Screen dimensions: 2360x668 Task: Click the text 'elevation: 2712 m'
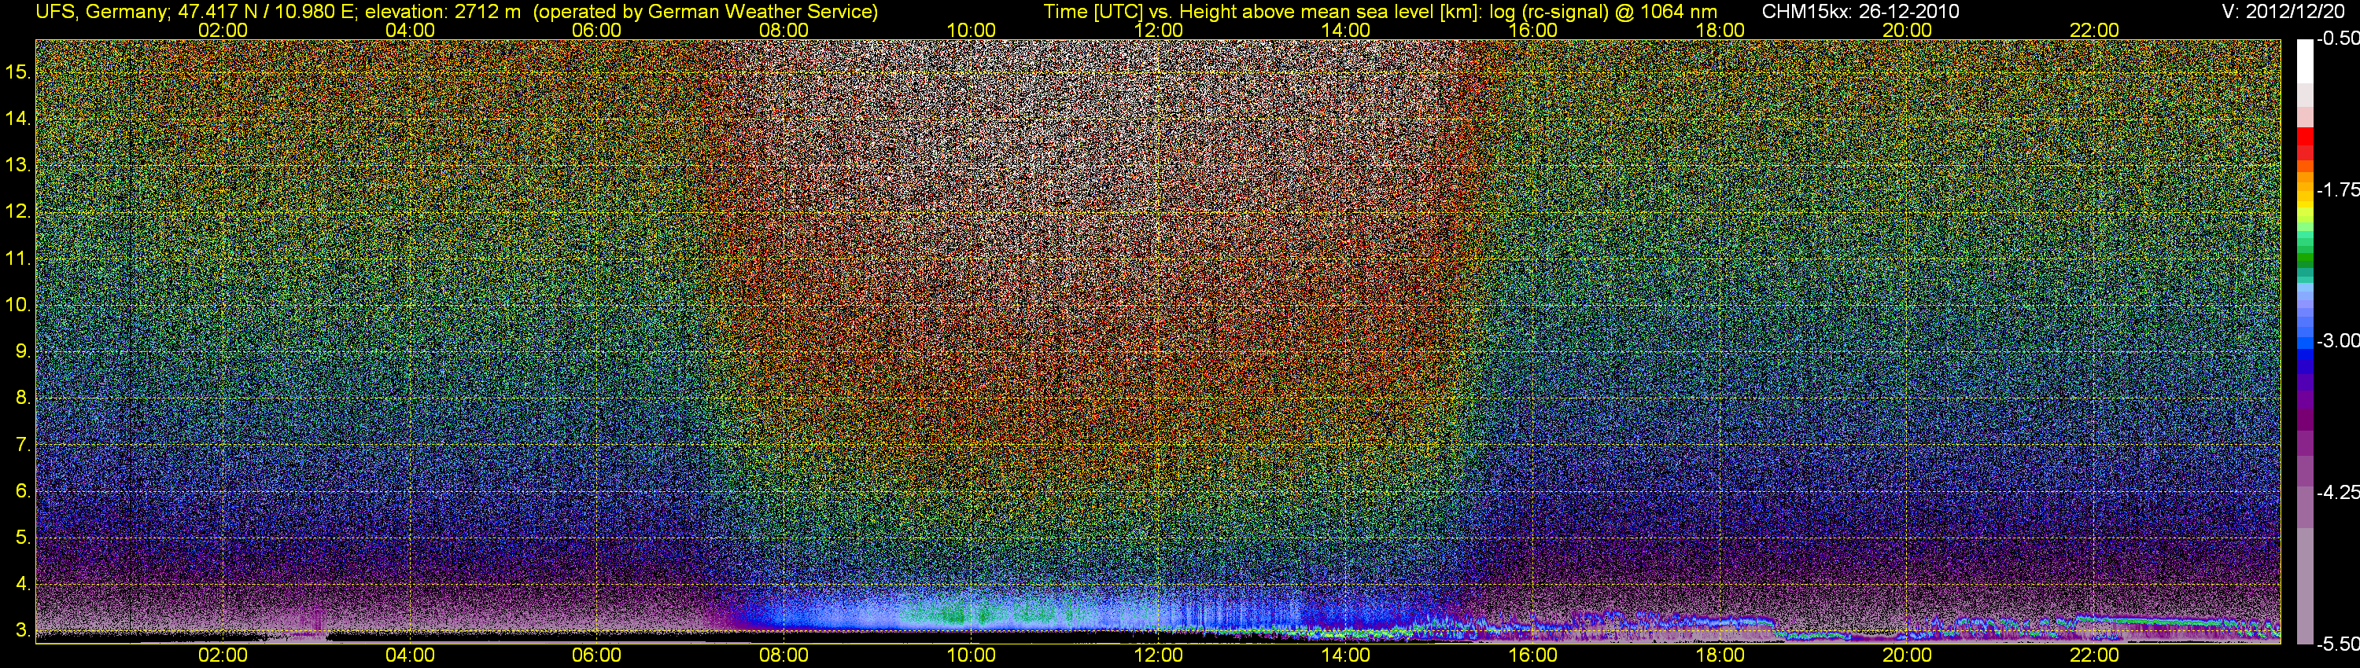(442, 12)
